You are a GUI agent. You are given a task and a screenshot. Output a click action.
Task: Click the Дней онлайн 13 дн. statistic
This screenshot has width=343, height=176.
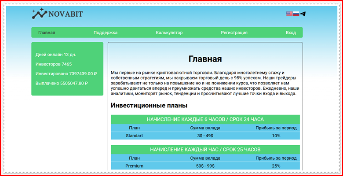click(56, 55)
